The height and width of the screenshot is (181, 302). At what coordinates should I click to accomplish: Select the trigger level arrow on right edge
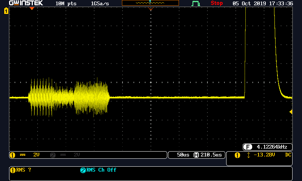coord(291,112)
